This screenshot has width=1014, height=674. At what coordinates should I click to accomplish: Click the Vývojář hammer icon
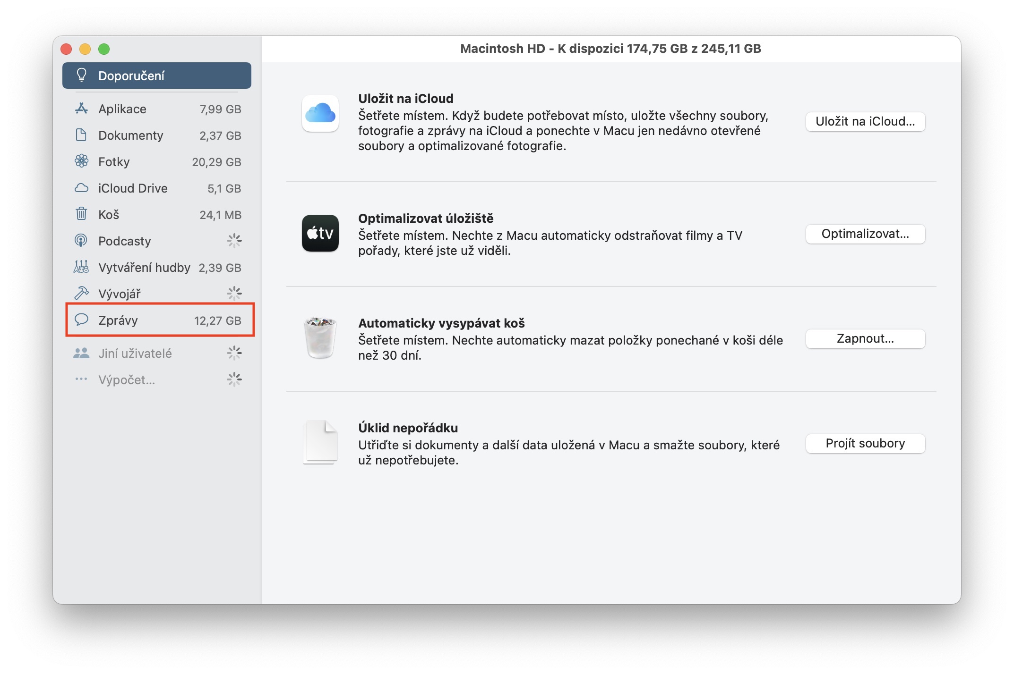point(81,294)
